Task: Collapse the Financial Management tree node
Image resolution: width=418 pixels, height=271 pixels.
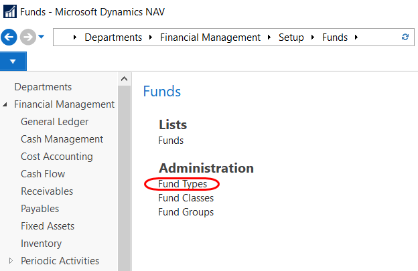Action: pos(6,105)
